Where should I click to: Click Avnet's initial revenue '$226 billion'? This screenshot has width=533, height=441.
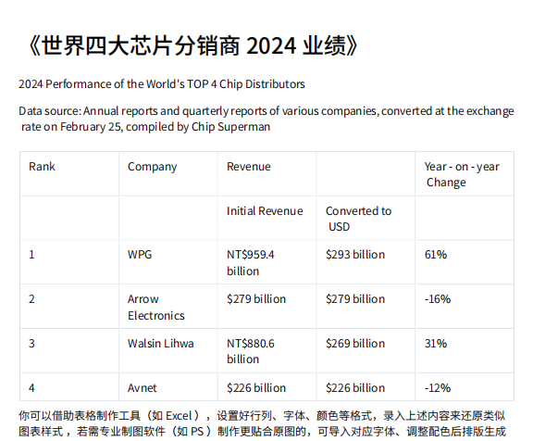coord(267,387)
